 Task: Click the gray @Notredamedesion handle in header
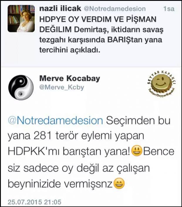click(115, 9)
